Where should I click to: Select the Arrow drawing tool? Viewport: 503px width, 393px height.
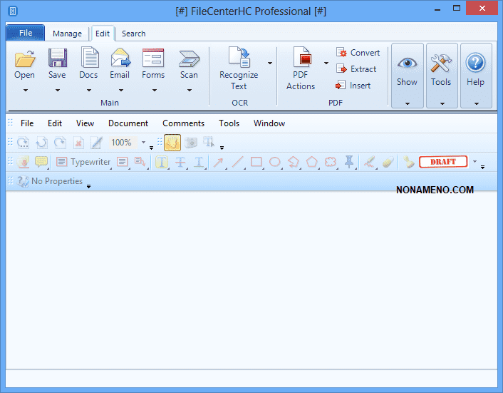219,162
